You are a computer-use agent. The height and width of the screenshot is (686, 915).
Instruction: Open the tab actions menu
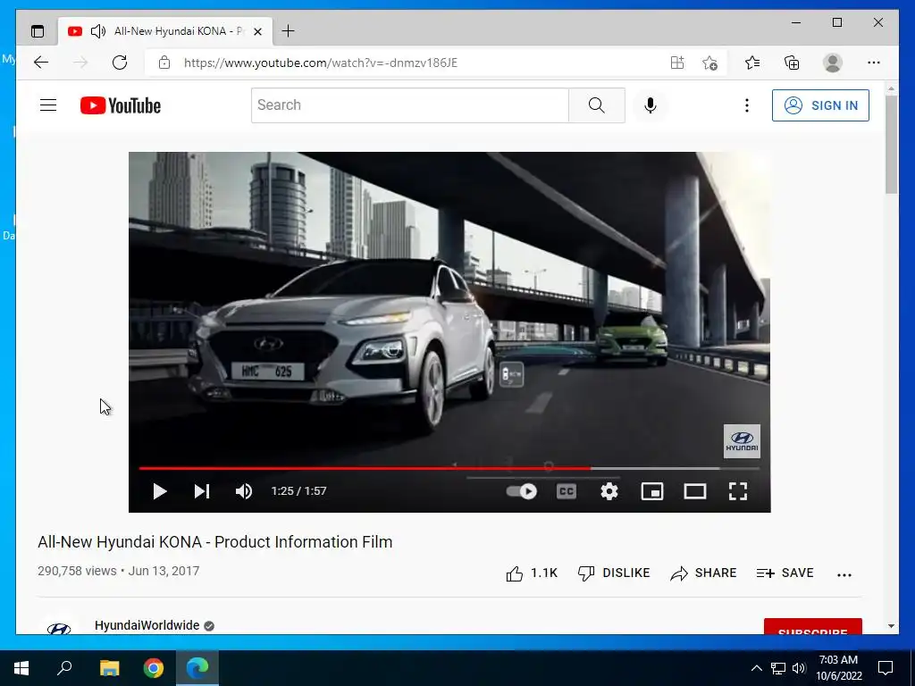click(x=38, y=31)
